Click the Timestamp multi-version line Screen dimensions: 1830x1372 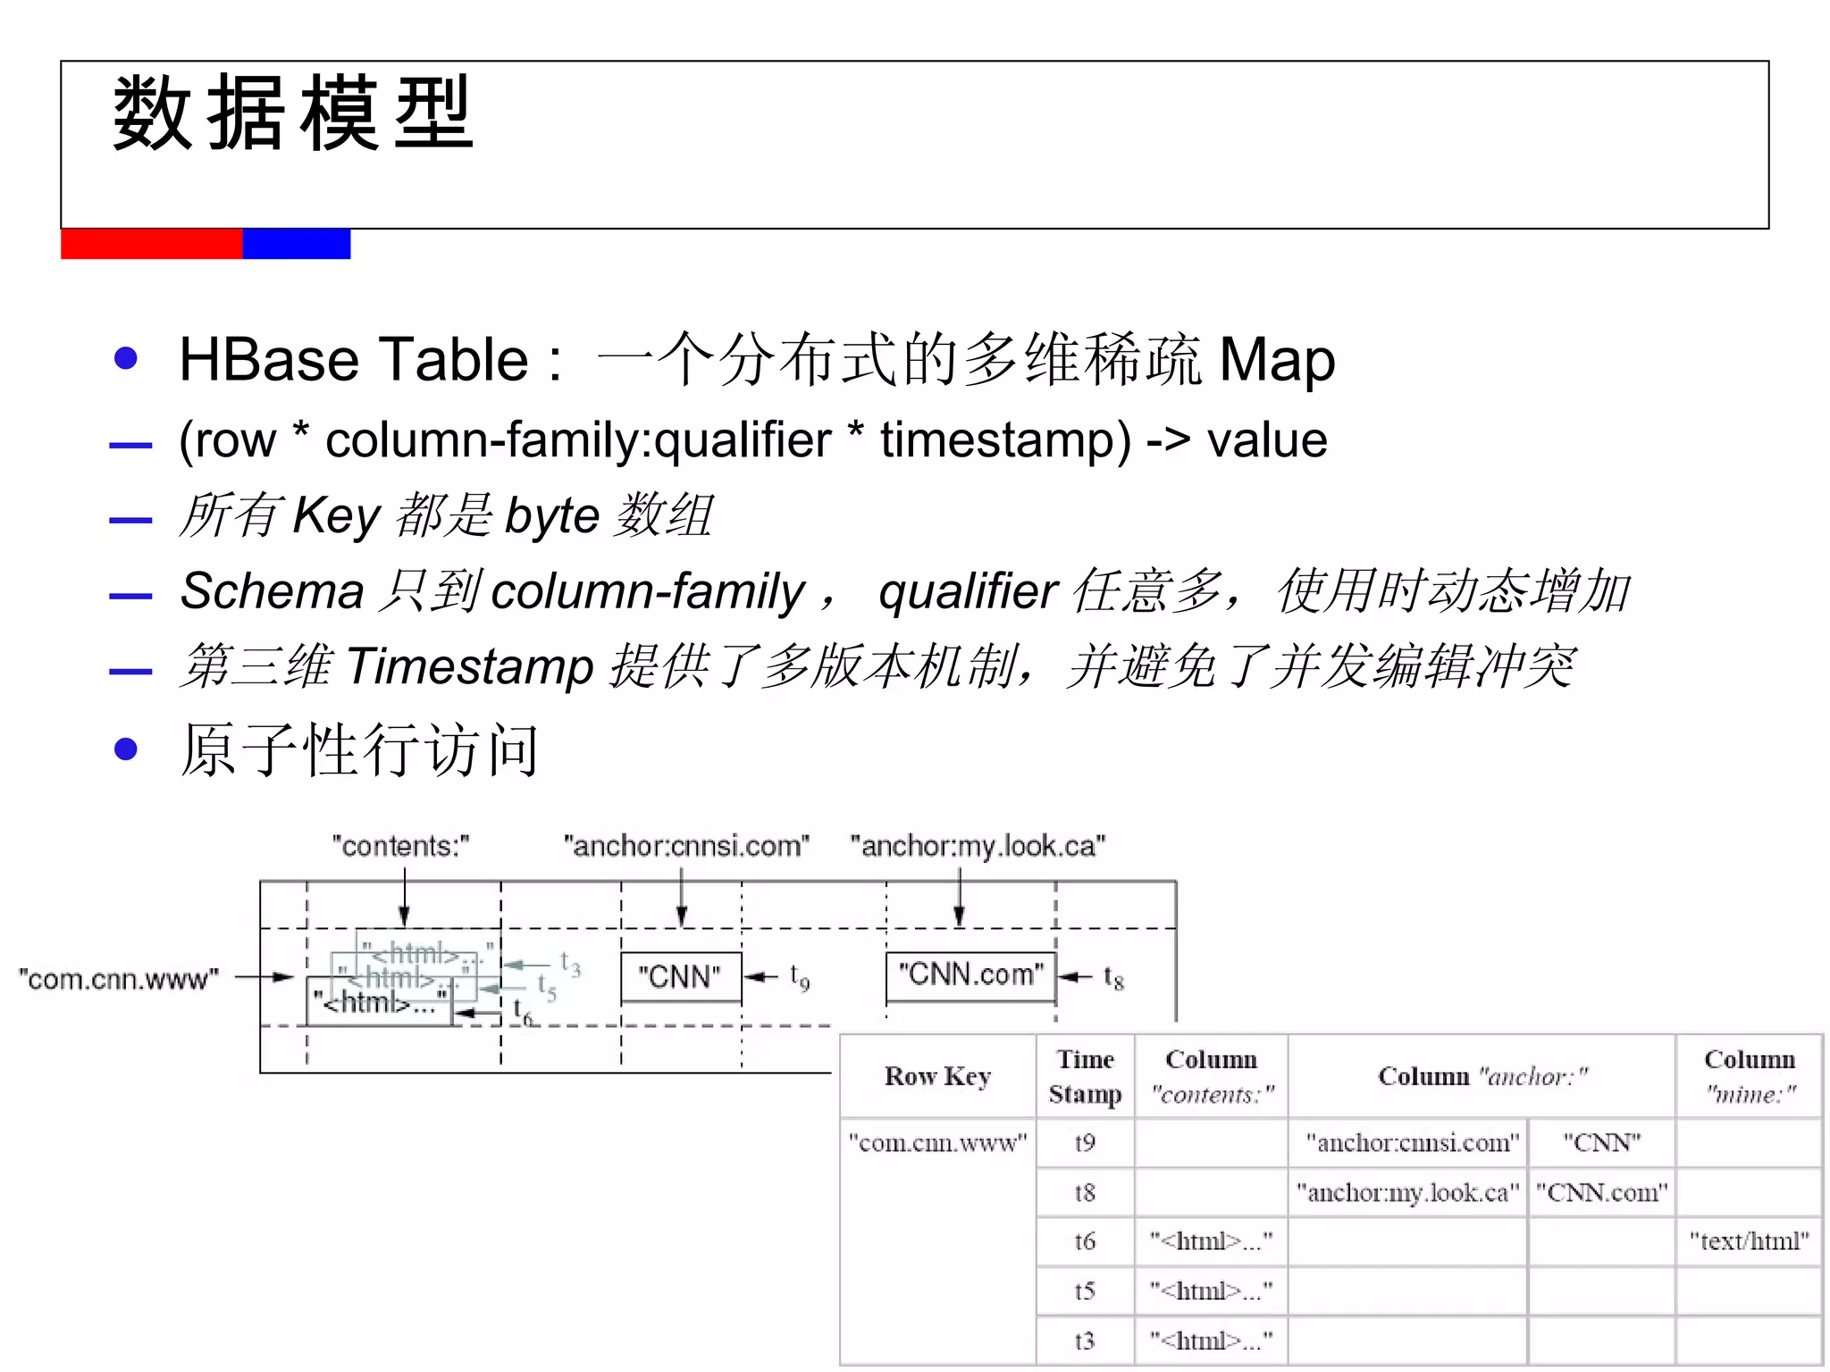tap(877, 666)
